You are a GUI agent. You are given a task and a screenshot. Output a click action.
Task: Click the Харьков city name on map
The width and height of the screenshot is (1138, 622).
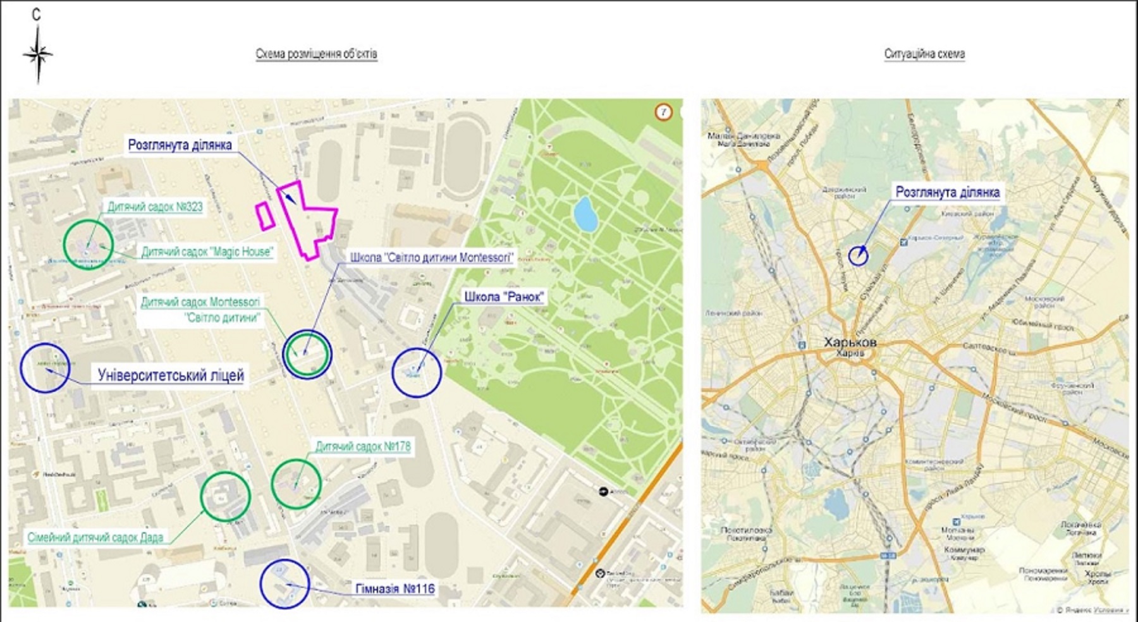pyautogui.click(x=850, y=342)
